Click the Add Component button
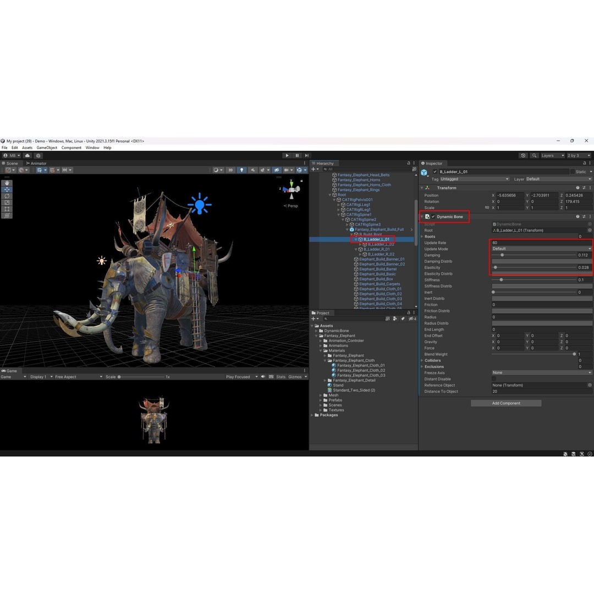This screenshot has width=594, height=594. (x=506, y=403)
